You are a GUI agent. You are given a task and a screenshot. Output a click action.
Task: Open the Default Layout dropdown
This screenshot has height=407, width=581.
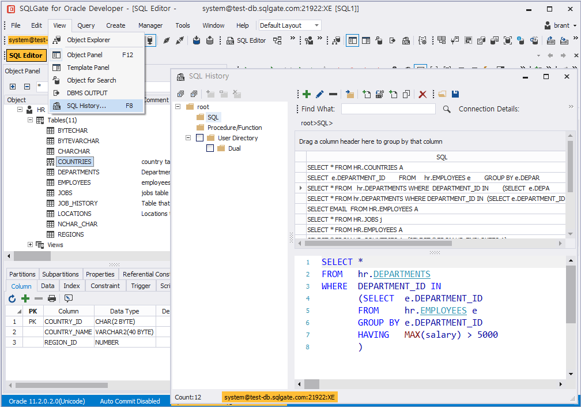pos(316,25)
